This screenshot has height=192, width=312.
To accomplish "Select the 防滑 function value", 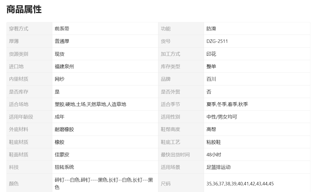I will coord(211,29).
